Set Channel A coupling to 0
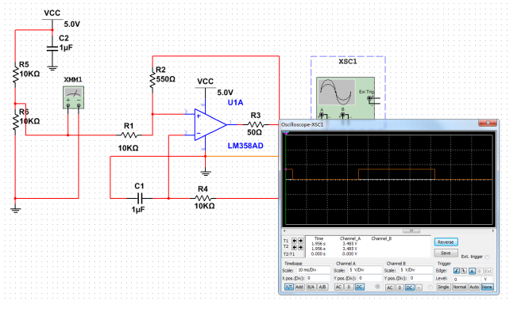Screen dimensions: 521x312 pos(349,287)
